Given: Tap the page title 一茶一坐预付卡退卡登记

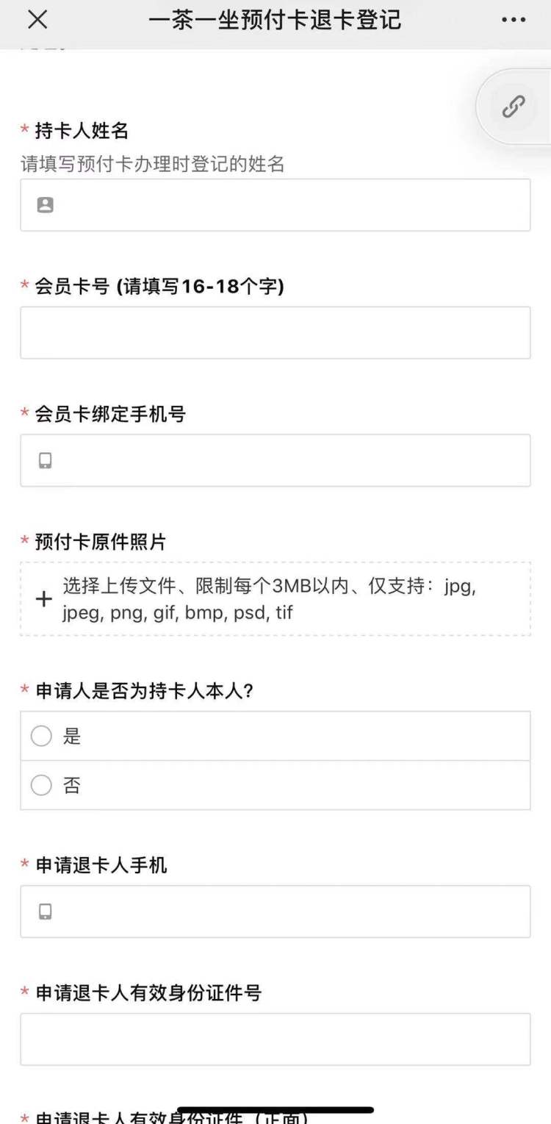Looking at the screenshot, I should (x=275, y=20).
